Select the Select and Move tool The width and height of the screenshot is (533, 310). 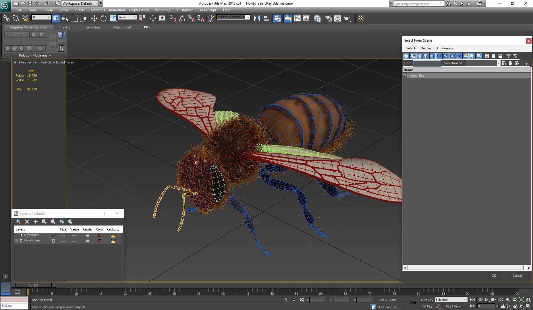[94, 18]
